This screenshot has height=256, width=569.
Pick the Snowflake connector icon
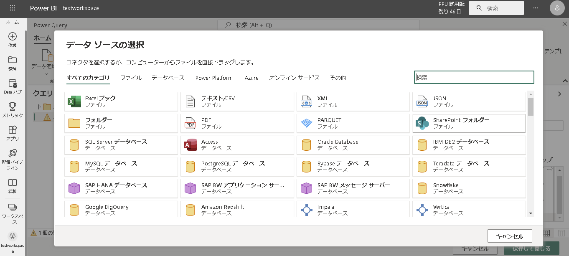click(x=422, y=188)
